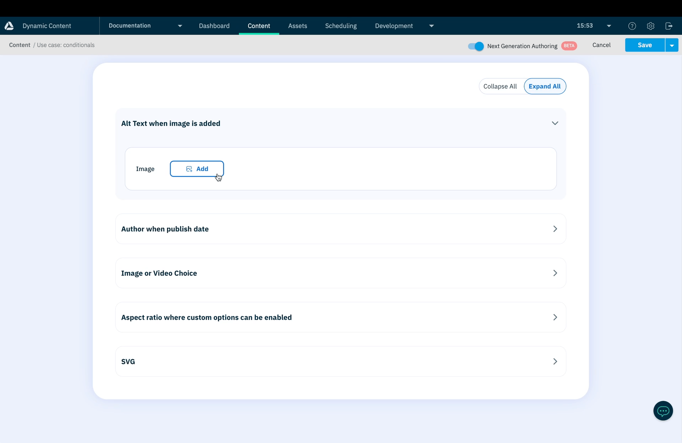
Task: Open the chat support bubble icon
Action: [663, 411]
